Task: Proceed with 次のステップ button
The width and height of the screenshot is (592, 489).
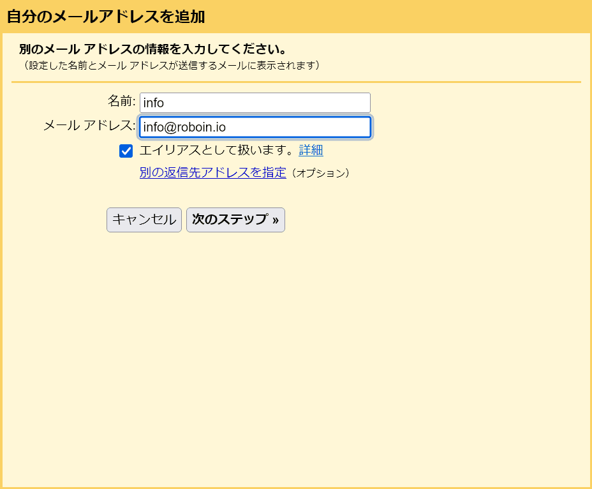Action: coord(235,220)
